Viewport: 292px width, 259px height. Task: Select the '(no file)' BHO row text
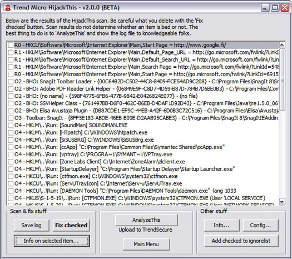[x=106, y=96]
